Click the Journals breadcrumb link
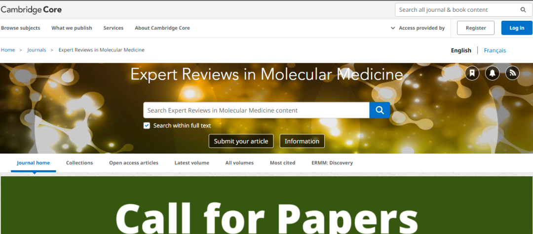This screenshot has width=533, height=234. click(37, 50)
